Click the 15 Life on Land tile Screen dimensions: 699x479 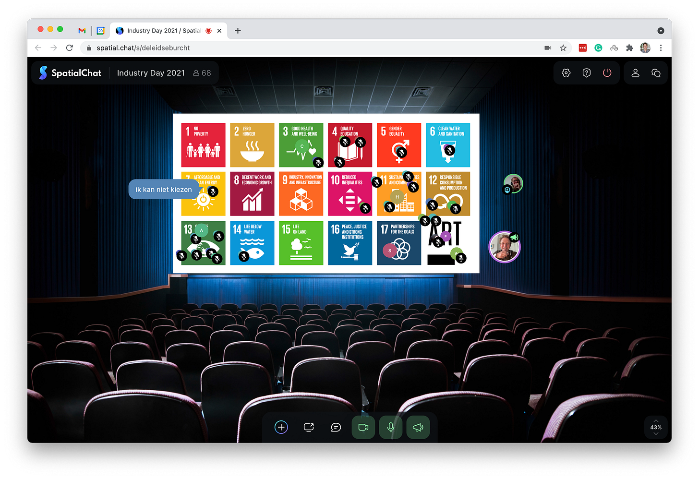click(x=301, y=243)
